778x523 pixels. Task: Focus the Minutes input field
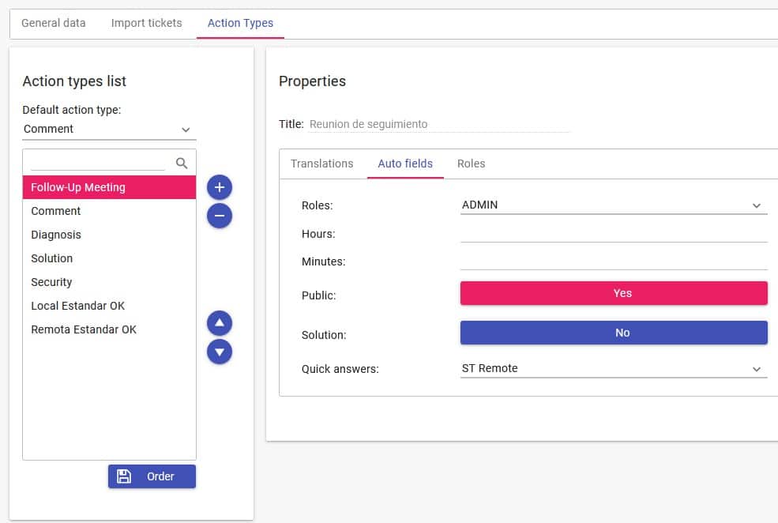[x=614, y=261]
